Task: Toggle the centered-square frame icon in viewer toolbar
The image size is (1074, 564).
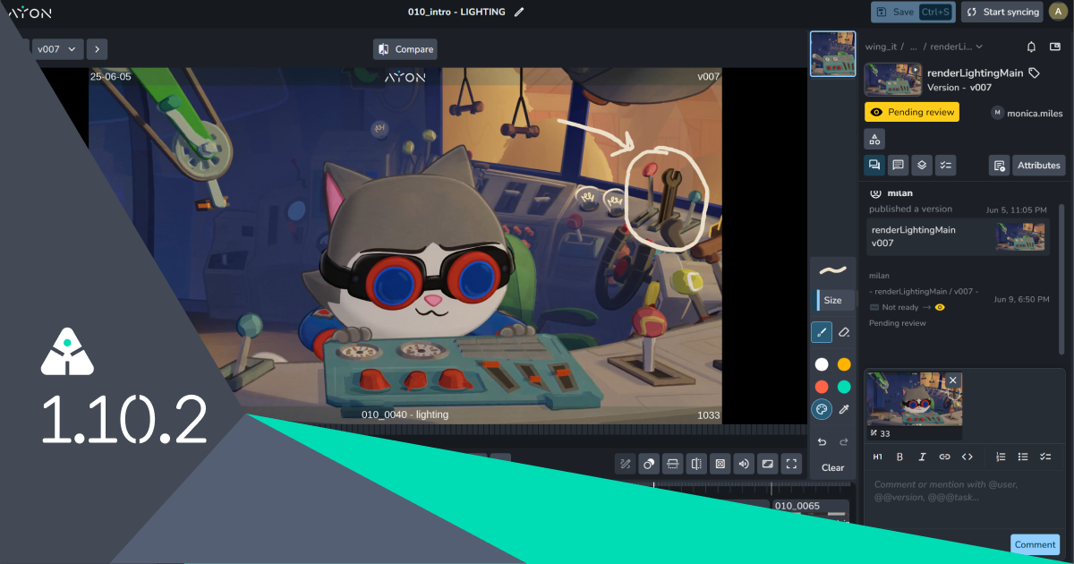Action: point(720,464)
